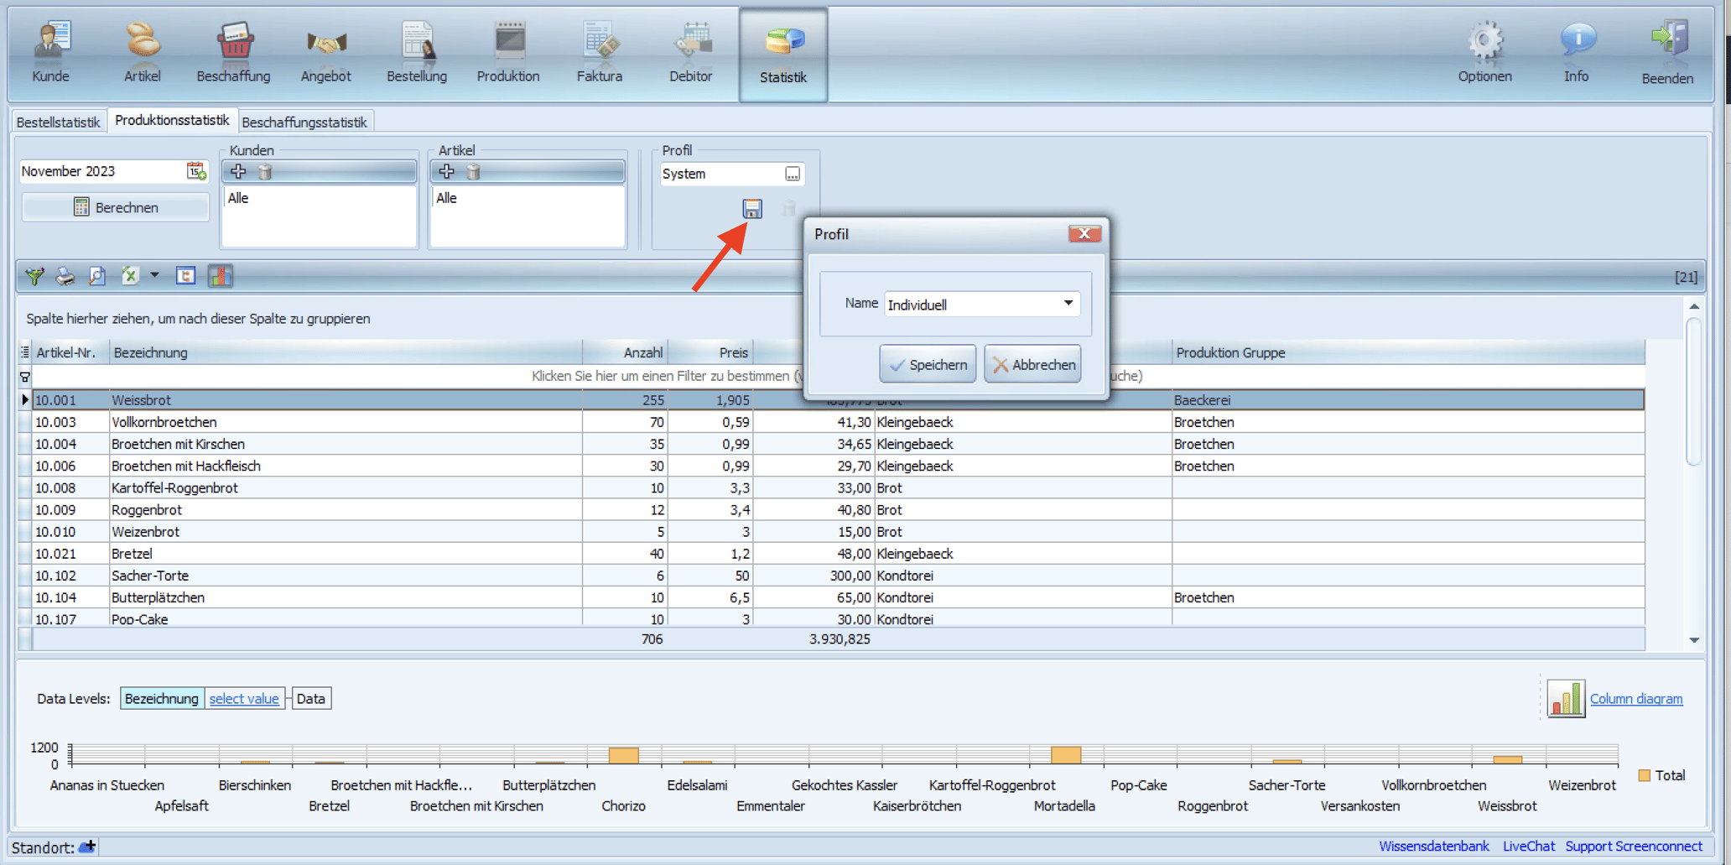Toggle the chart display toolbar icon
The image size is (1731, 865).
pos(221,276)
